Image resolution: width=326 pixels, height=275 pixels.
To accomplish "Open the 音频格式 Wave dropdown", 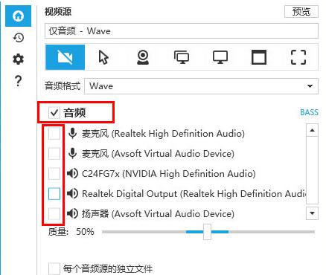I will tap(201, 86).
